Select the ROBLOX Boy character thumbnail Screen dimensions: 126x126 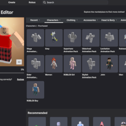point(35,90)
